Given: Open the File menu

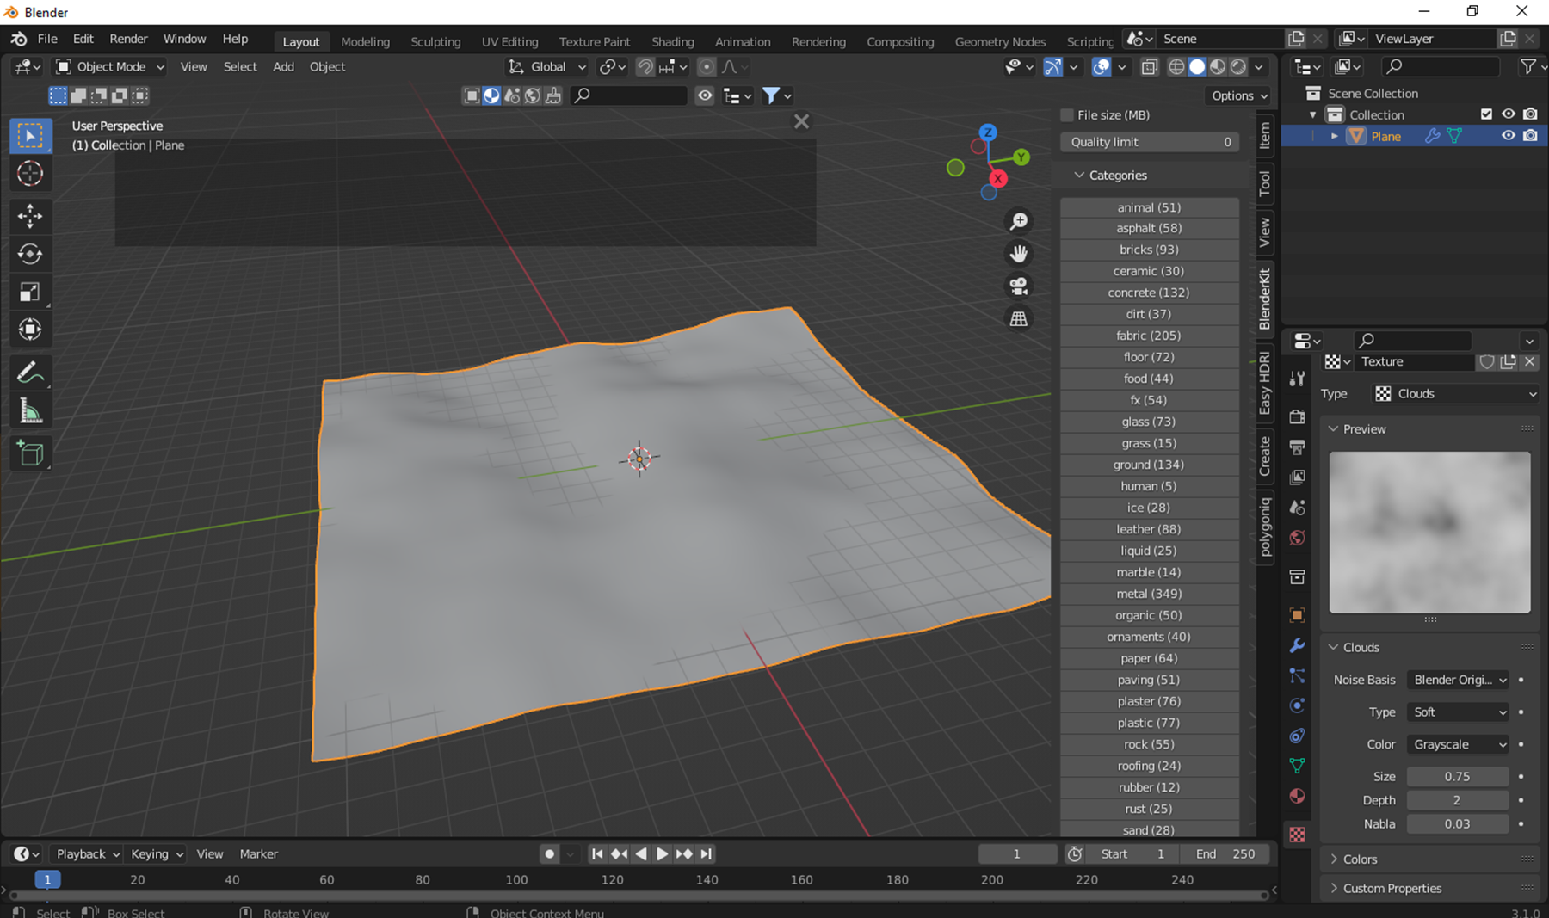Looking at the screenshot, I should coord(47,39).
